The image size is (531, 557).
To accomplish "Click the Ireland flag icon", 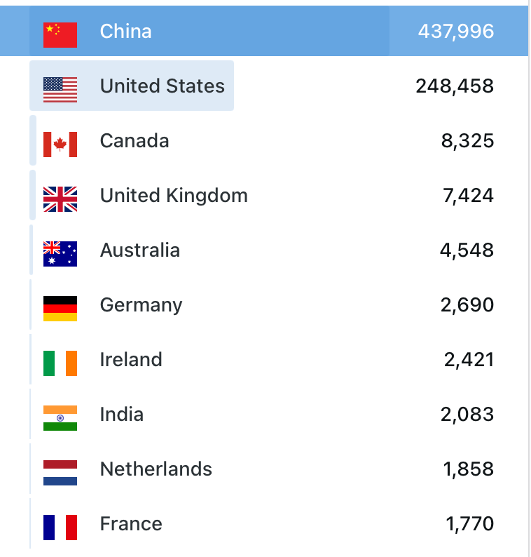I will pos(60,361).
